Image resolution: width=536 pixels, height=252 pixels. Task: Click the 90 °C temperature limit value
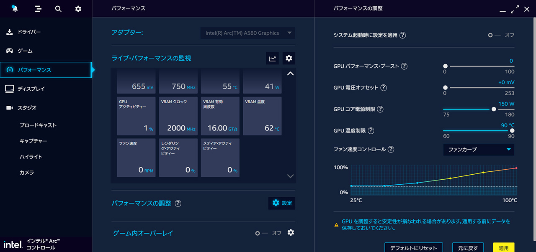(508, 125)
